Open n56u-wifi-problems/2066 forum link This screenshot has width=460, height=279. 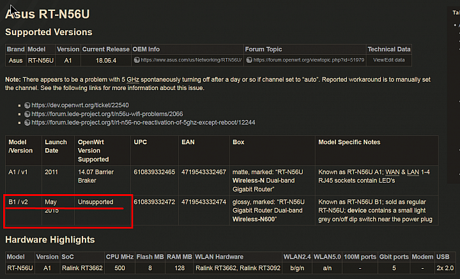(107, 114)
